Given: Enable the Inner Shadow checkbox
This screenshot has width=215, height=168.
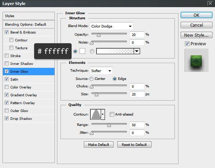Looking at the screenshot, I should point(6,63).
